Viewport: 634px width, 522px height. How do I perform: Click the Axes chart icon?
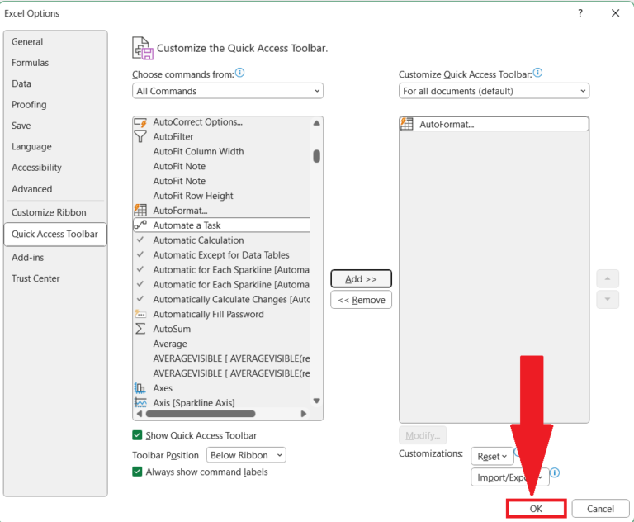coord(140,388)
